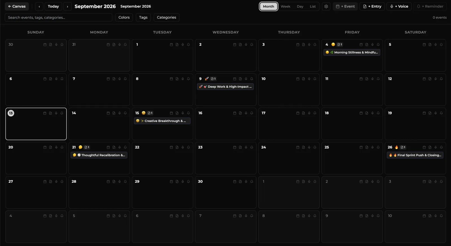
Task: Click the entry count badge on day 26
Action: tap(403, 147)
